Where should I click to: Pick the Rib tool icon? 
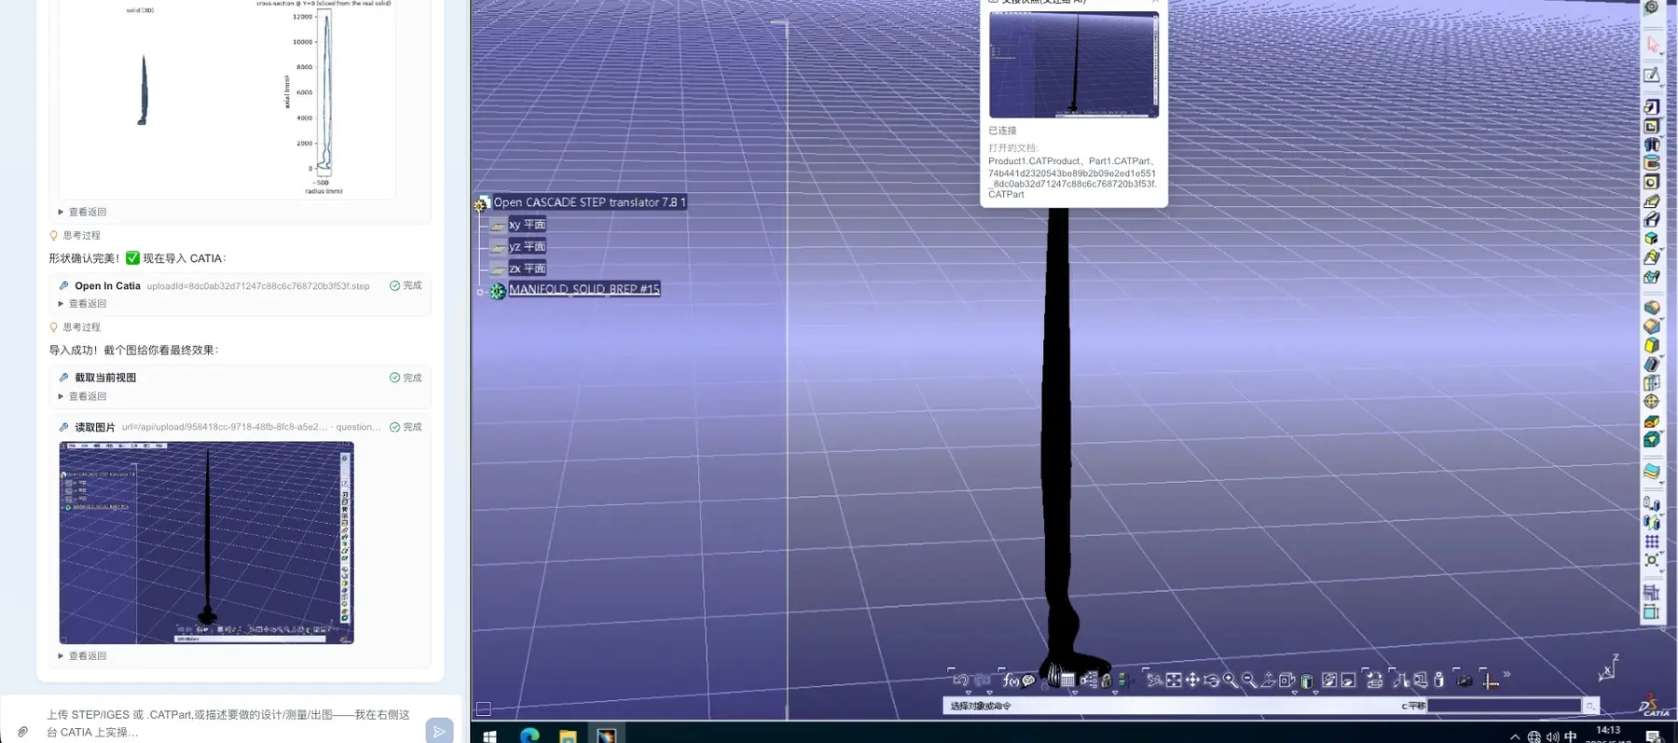[1651, 200]
